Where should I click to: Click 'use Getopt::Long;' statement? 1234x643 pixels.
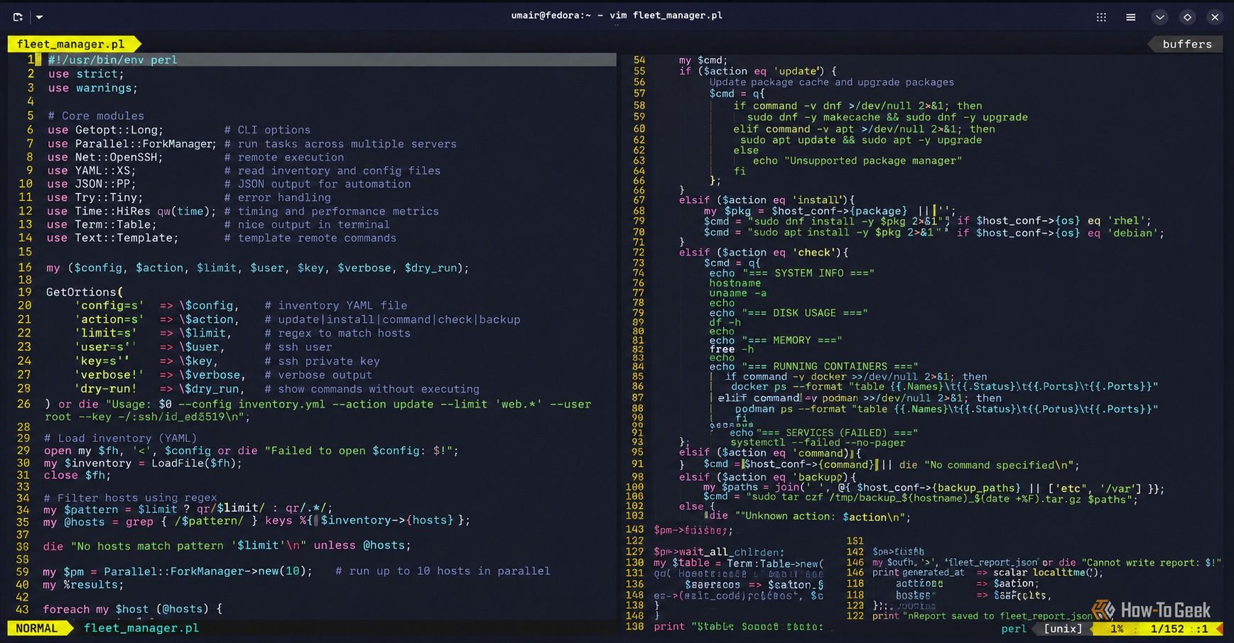106,130
